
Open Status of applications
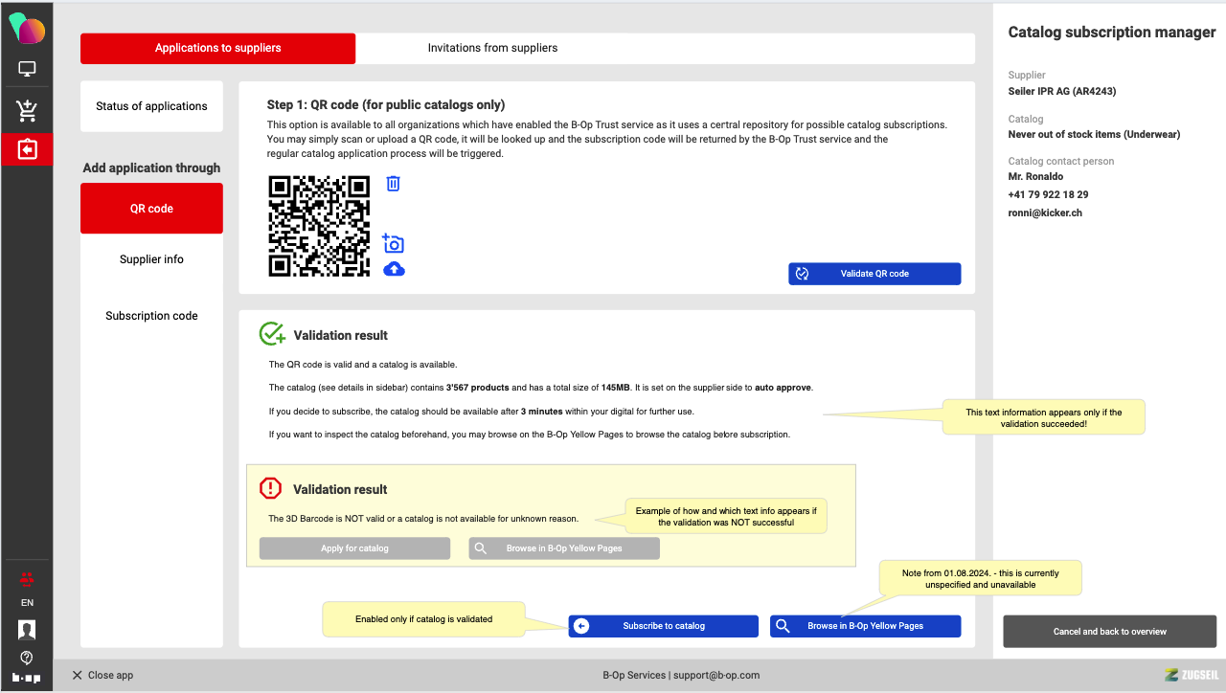click(x=151, y=106)
